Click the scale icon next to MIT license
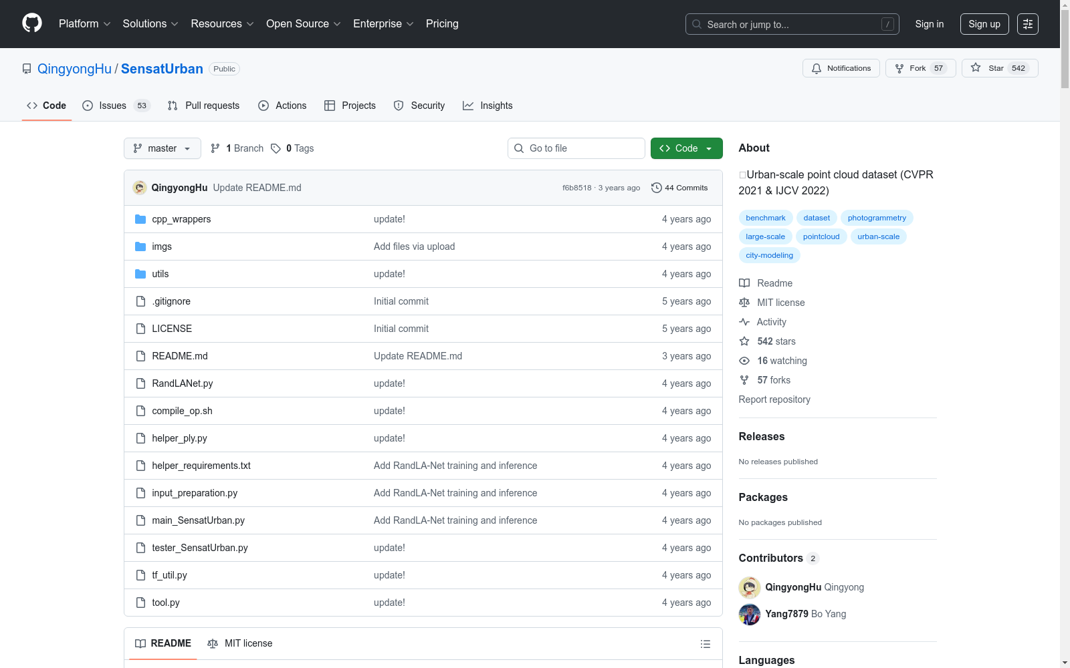Image resolution: width=1070 pixels, height=668 pixels. pos(744,303)
